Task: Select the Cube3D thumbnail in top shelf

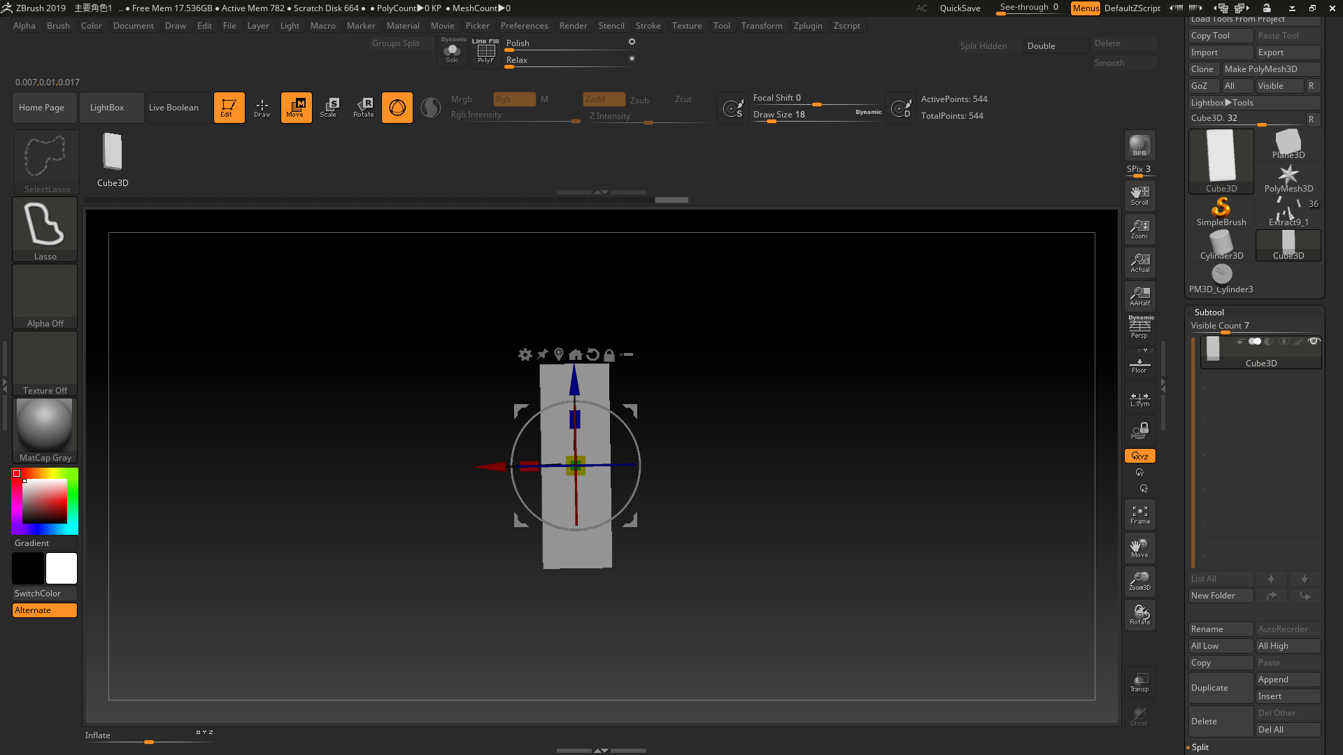Action: click(113, 160)
